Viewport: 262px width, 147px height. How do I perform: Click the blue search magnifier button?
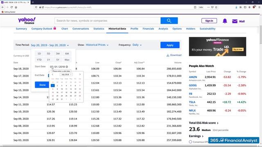coord(169,21)
